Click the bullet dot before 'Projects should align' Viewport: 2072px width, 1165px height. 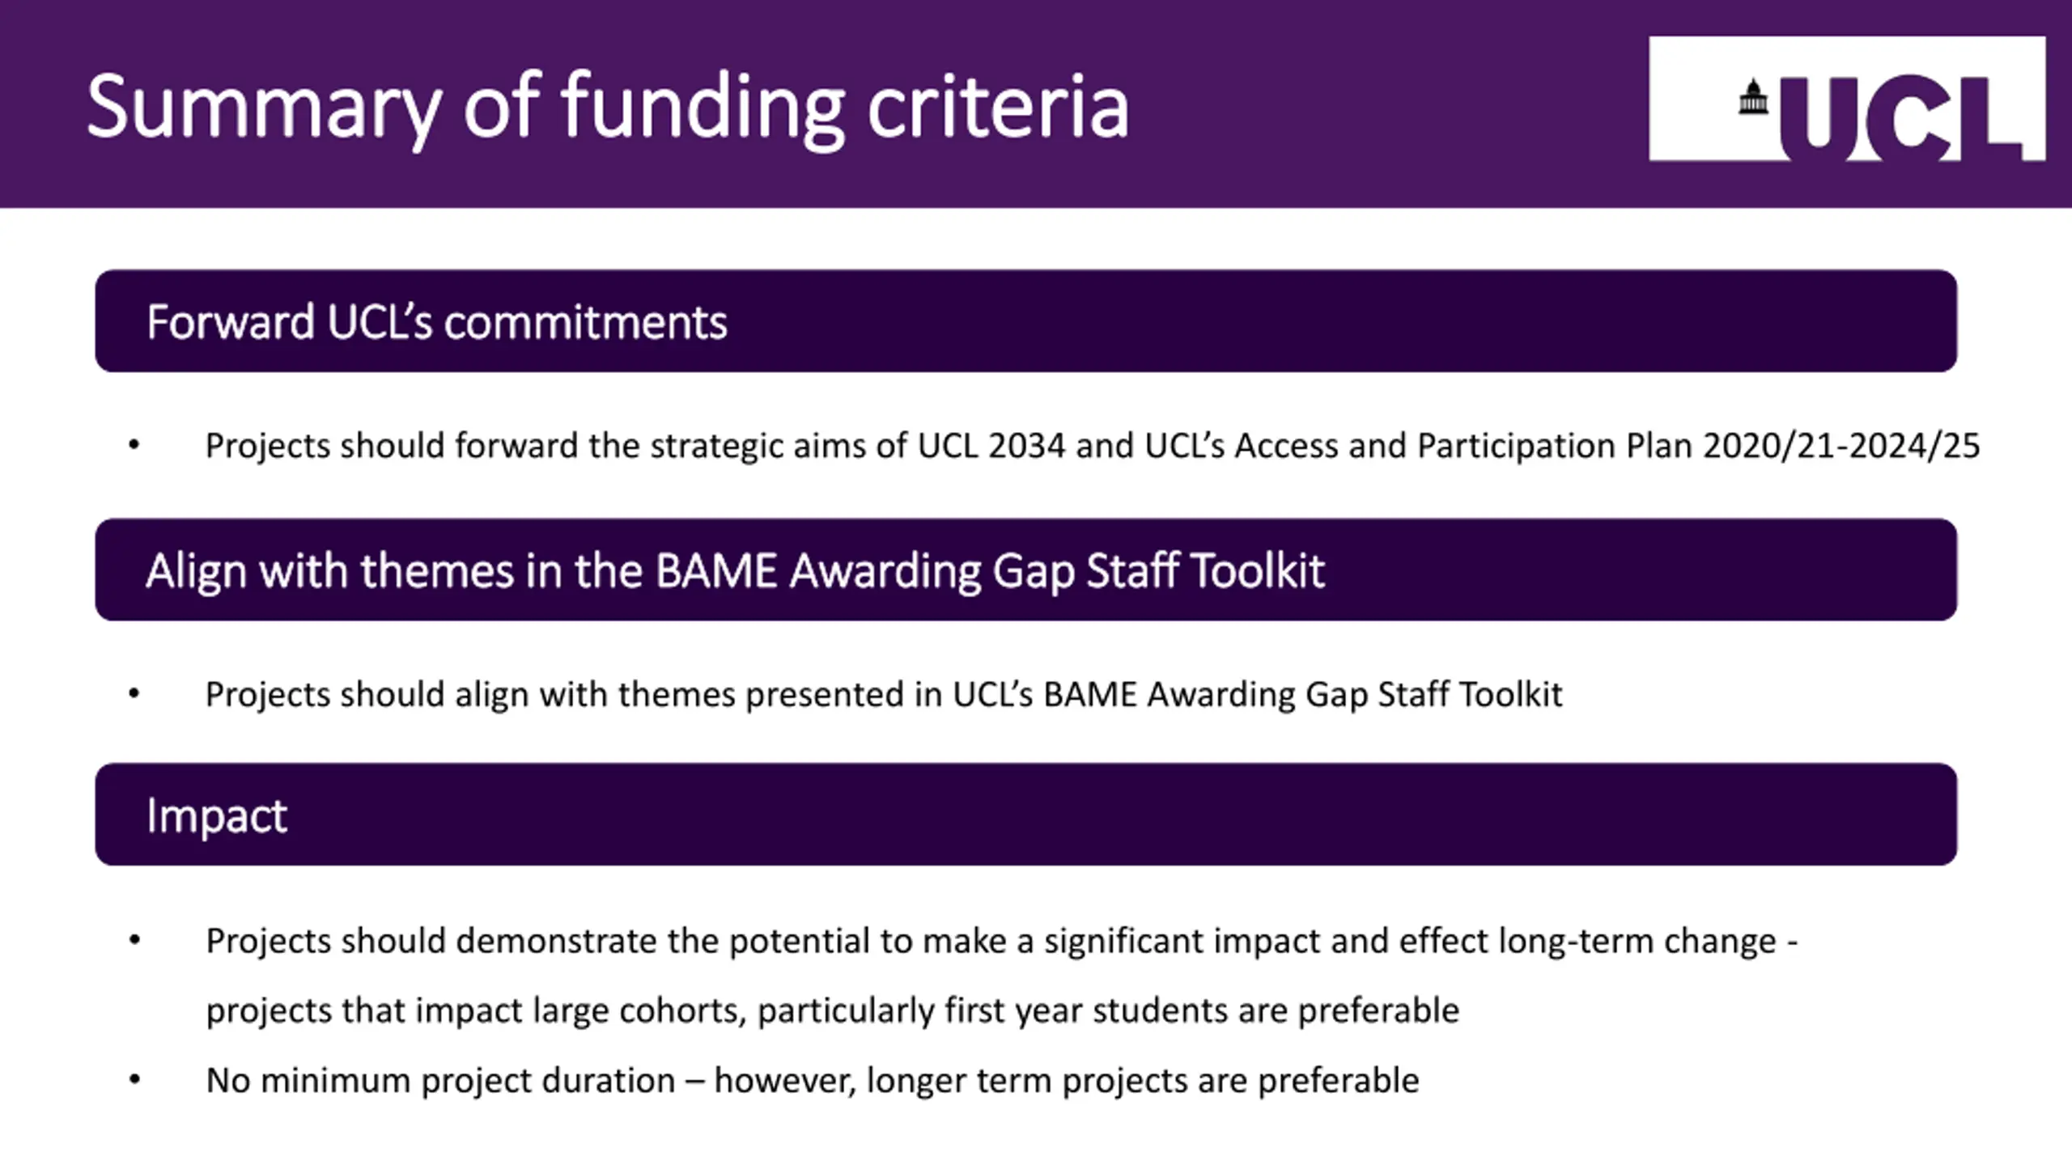[x=134, y=693]
